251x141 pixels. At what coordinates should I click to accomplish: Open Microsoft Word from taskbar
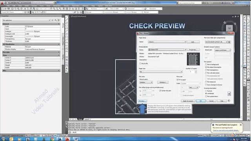pyautogui.click(x=76, y=139)
